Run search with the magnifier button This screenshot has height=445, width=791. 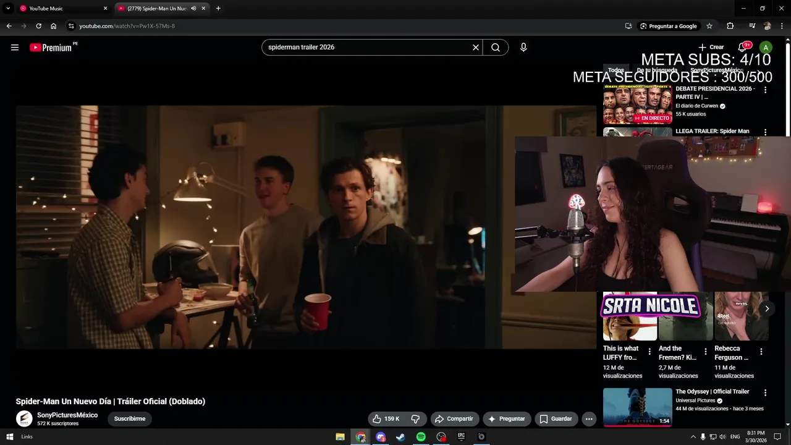(496, 47)
